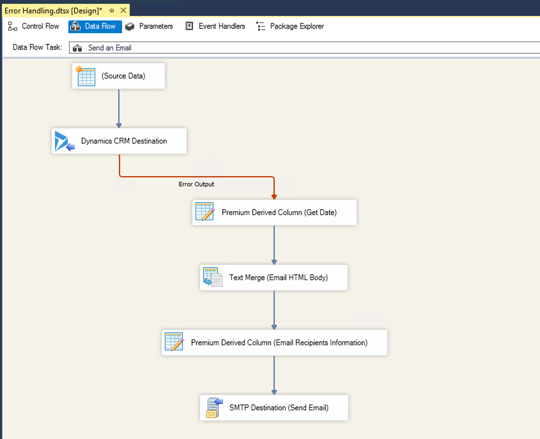Toggle the pin on the Error Handling.dtsx tab
This screenshot has width=540, height=439.
tap(111, 11)
